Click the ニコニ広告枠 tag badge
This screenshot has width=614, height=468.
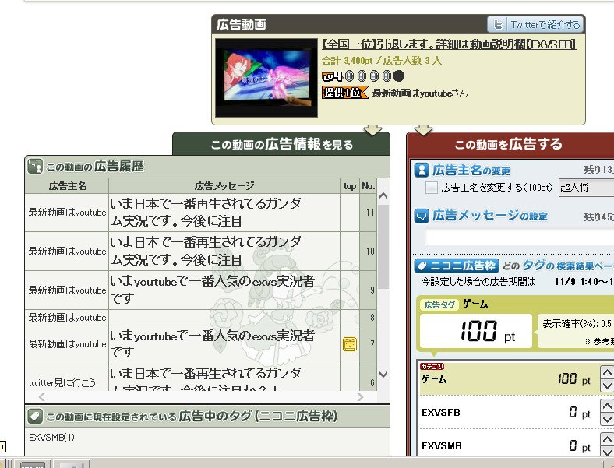pyautogui.click(x=457, y=266)
